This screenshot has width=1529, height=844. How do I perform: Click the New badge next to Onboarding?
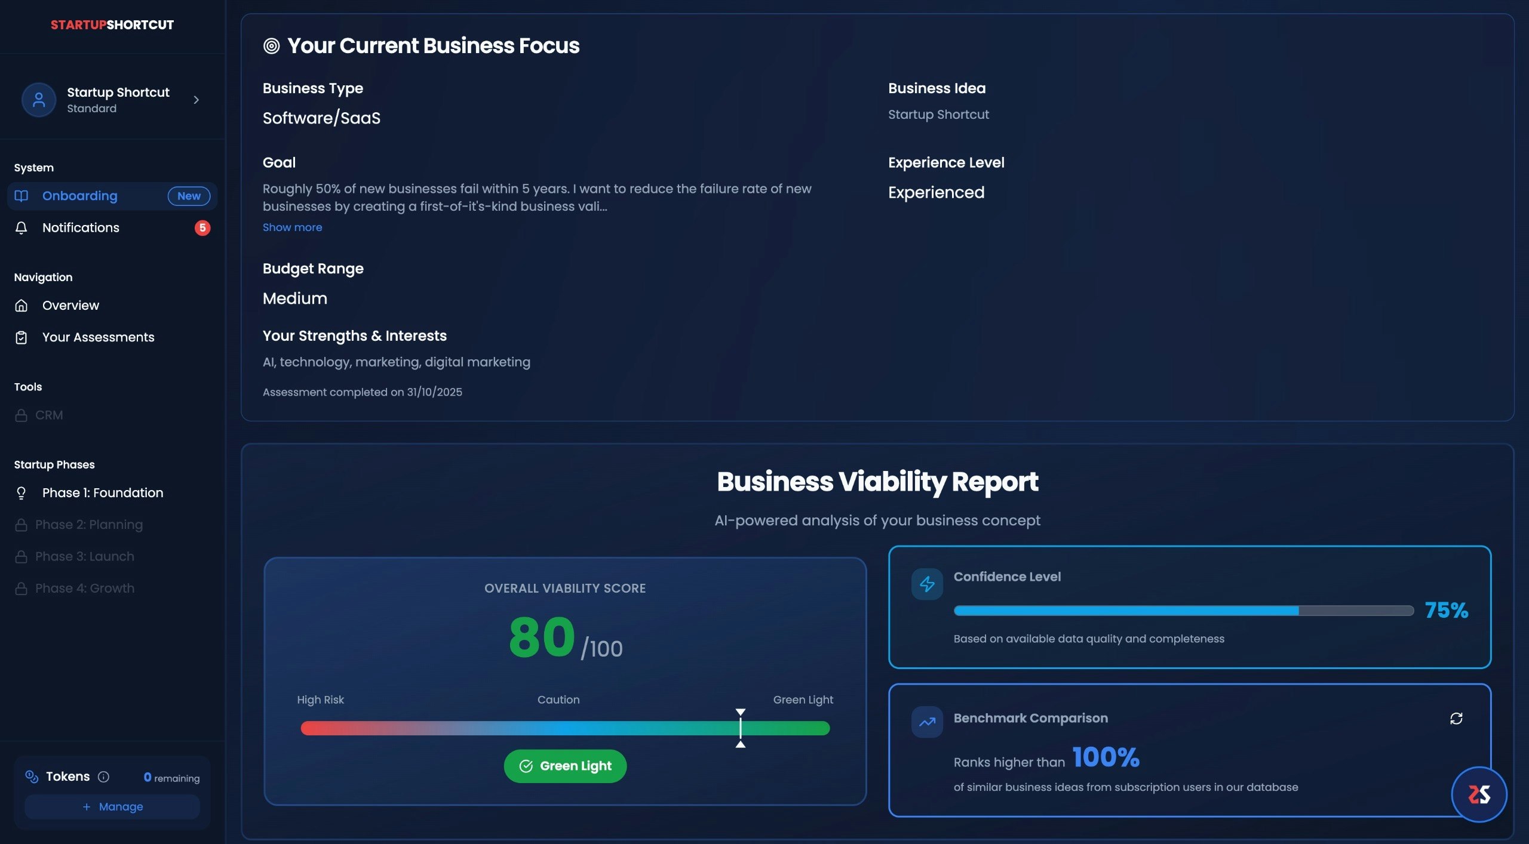pos(189,196)
